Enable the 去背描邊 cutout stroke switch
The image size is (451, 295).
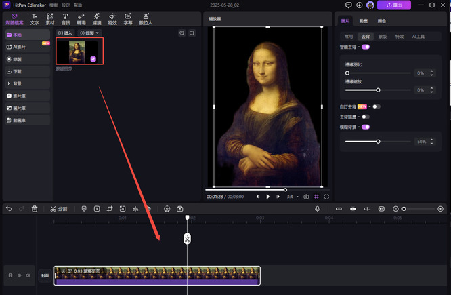point(366,117)
